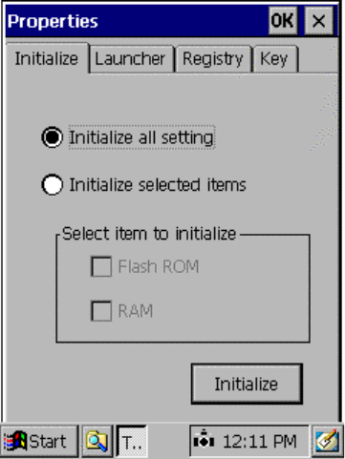Image resolution: width=345 pixels, height=459 pixels.
Task: Check the Flash ROM checkbox
Action: (x=101, y=266)
